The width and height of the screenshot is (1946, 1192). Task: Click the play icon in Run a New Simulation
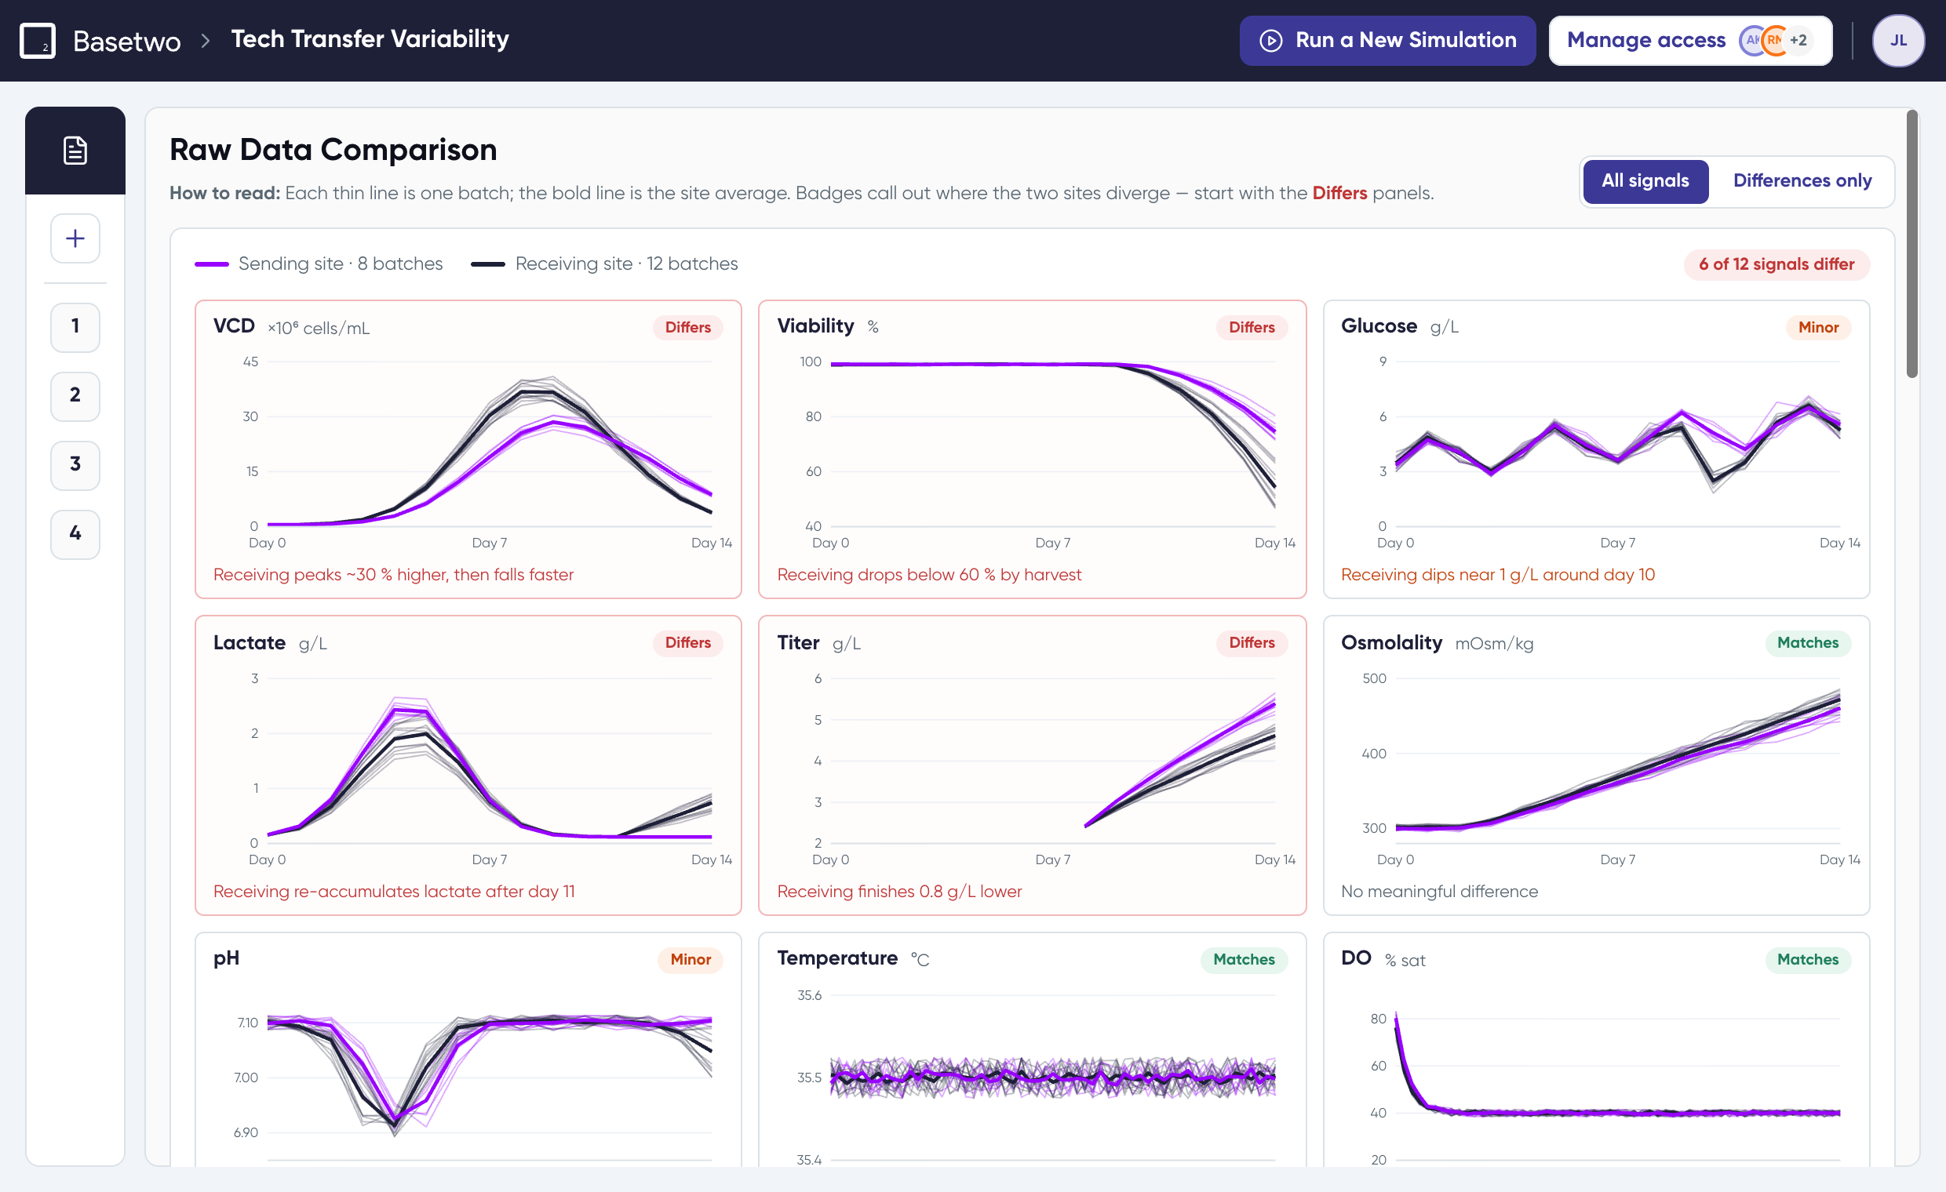1270,40
